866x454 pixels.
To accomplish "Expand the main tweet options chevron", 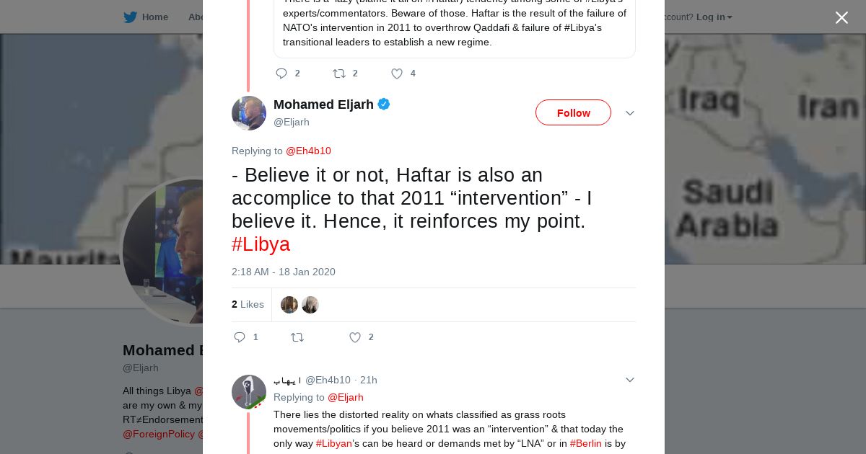I will [629, 113].
